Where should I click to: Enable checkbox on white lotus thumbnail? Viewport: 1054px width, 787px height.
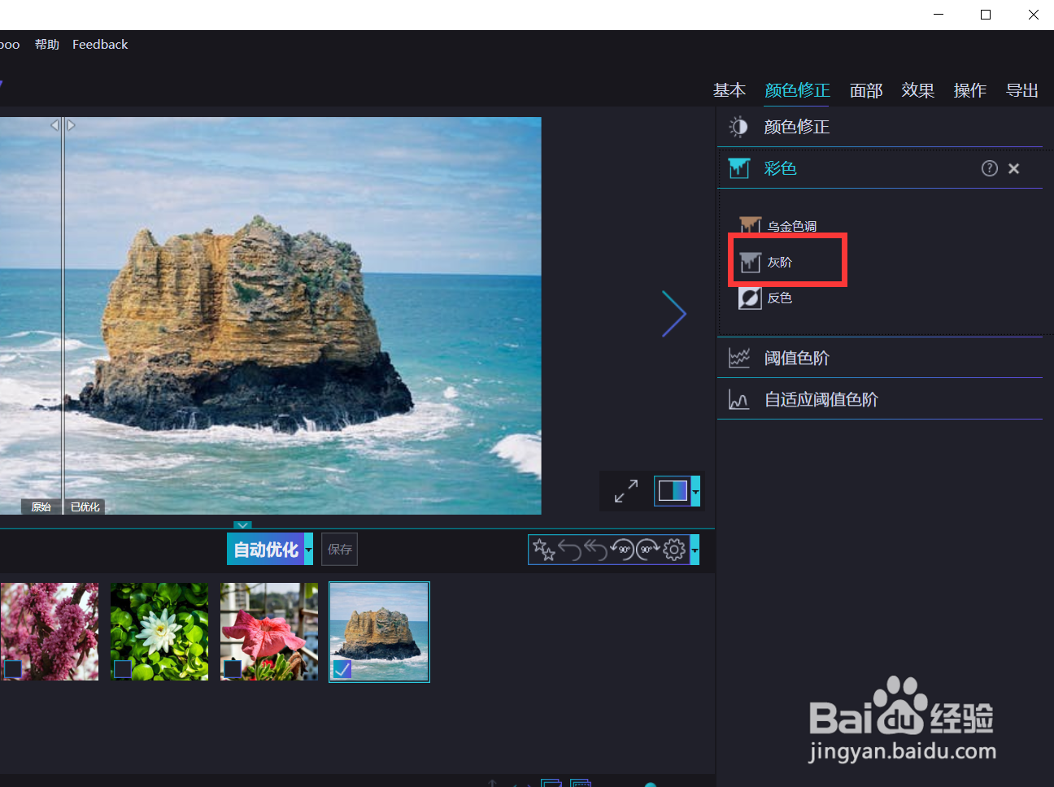click(x=122, y=669)
